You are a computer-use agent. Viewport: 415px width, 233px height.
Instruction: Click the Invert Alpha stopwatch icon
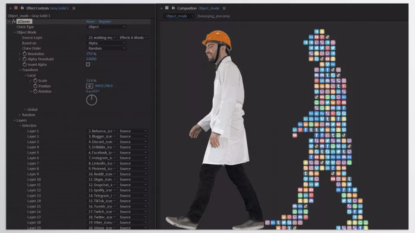point(25,64)
